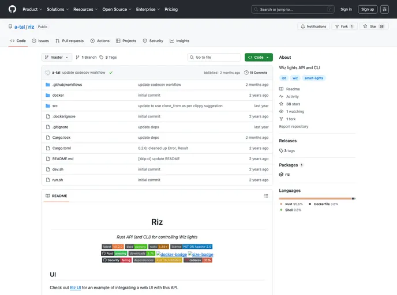Open the .gitignore file
Screen dimensions: 397x295
click(x=60, y=127)
